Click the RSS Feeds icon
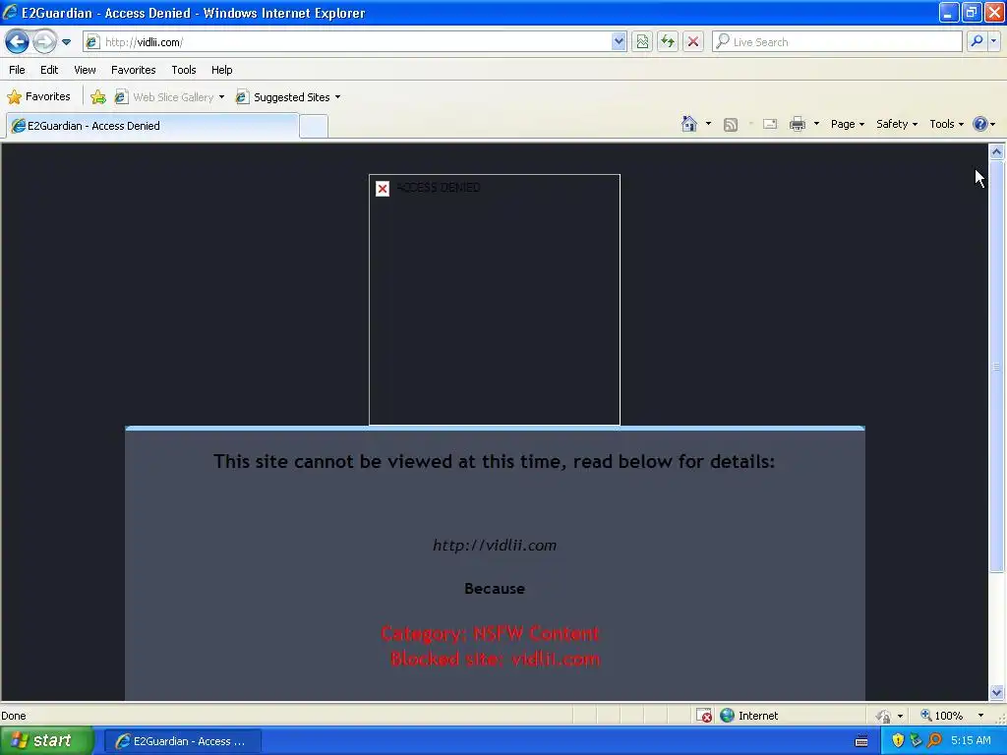 731,124
